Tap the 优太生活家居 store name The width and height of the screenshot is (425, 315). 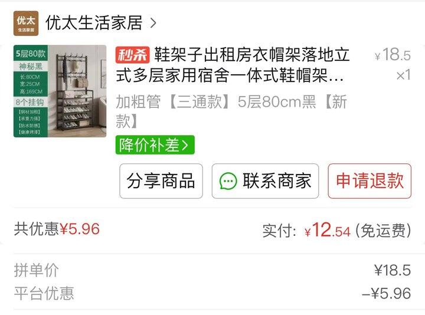point(94,23)
